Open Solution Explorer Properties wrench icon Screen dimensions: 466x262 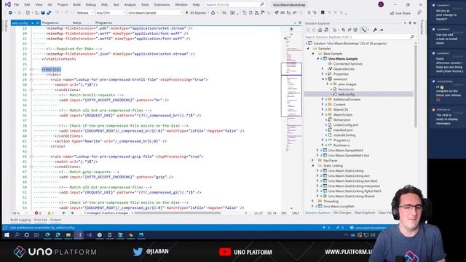(x=375, y=30)
